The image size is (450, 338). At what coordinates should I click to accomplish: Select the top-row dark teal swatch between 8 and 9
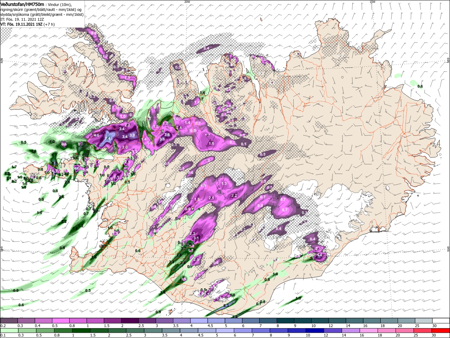285,321
